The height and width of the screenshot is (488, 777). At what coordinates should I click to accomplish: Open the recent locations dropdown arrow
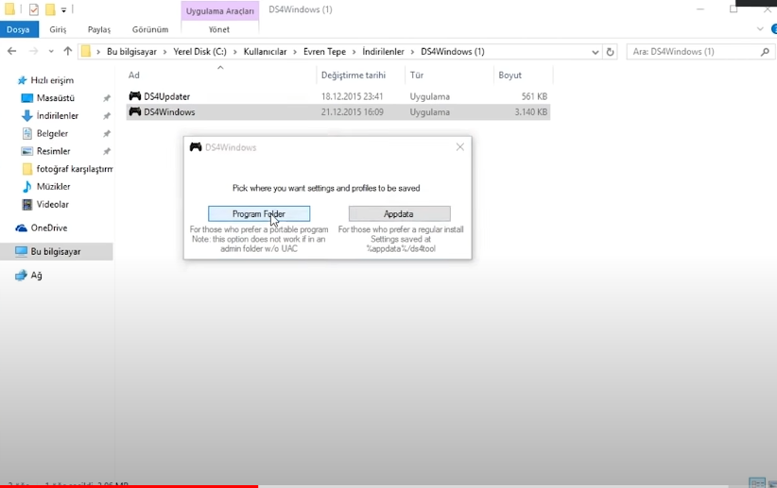pos(51,52)
